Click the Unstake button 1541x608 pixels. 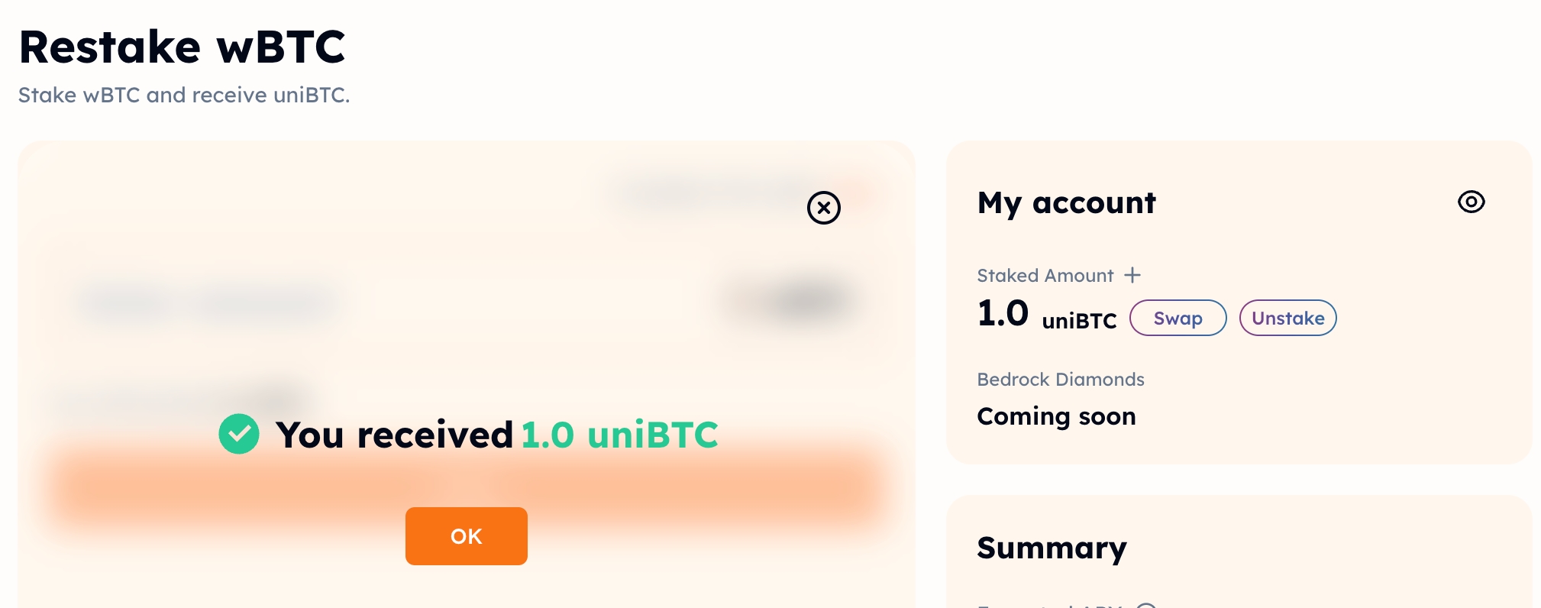pos(1287,318)
